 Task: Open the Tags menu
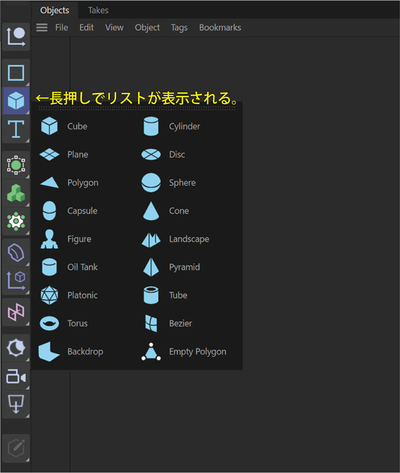(179, 27)
